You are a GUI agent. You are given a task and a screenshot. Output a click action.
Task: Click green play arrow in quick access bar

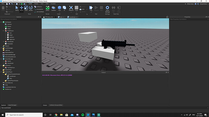[x=22, y=4]
